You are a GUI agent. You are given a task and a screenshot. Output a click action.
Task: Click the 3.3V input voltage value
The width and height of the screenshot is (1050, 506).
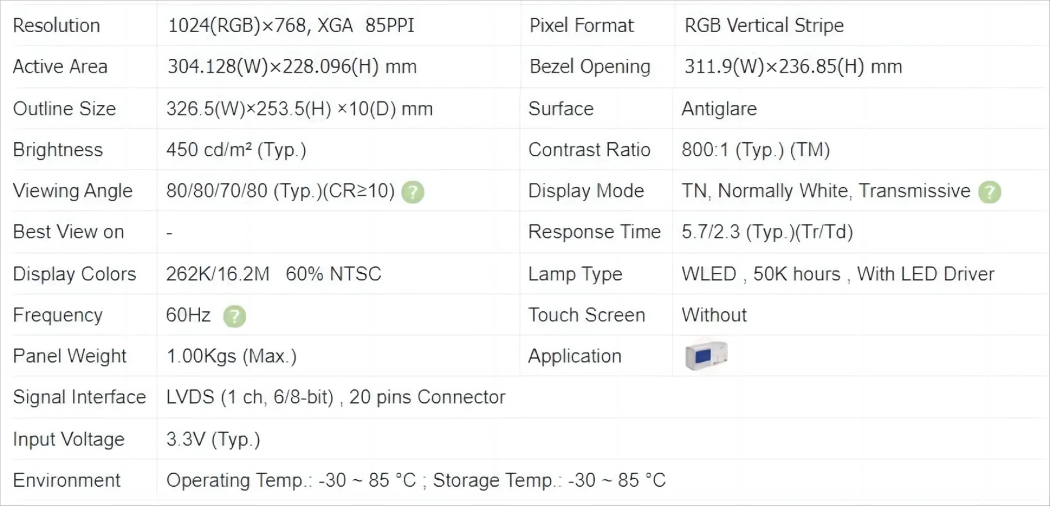tap(213, 439)
